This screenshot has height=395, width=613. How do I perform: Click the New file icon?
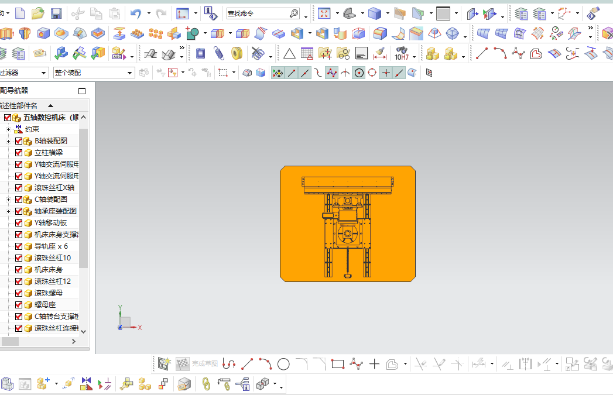pos(20,13)
